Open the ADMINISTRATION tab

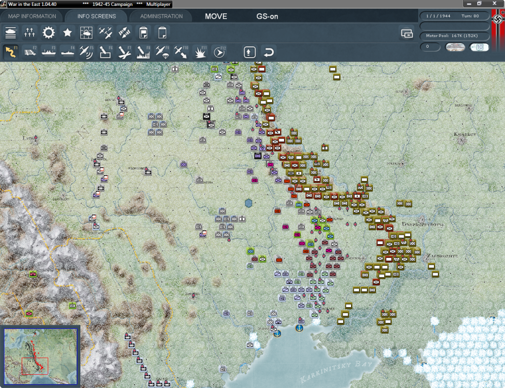pyautogui.click(x=161, y=16)
